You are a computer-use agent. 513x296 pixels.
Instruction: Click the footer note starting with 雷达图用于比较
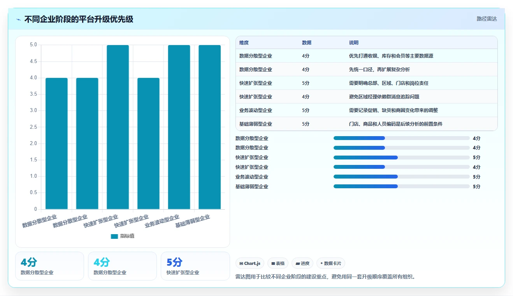click(325, 277)
